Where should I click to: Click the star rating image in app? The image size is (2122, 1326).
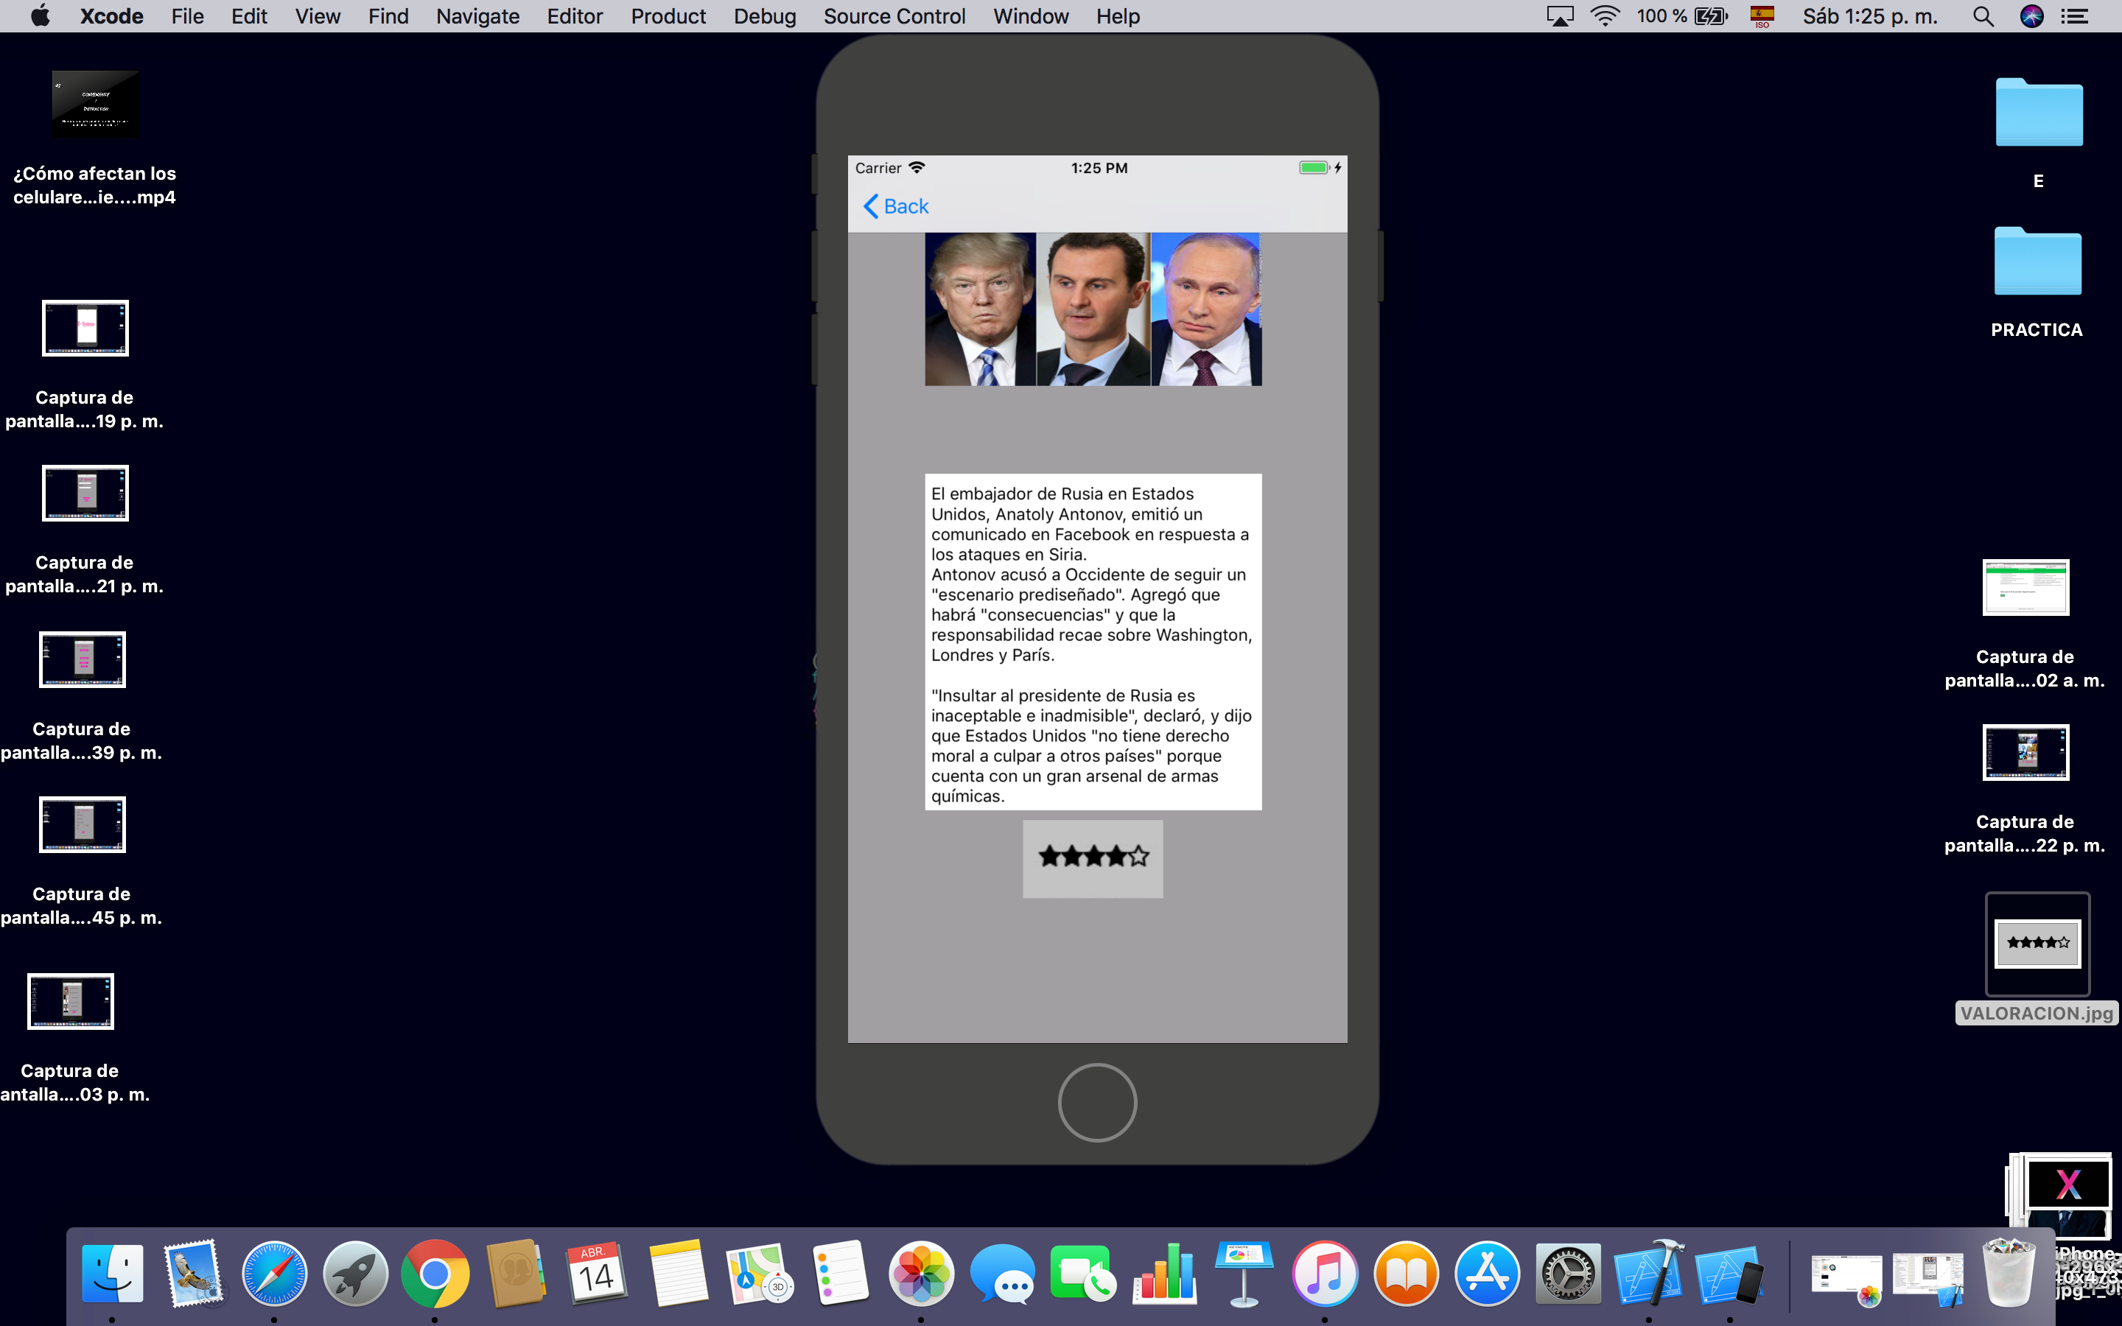[1093, 857]
